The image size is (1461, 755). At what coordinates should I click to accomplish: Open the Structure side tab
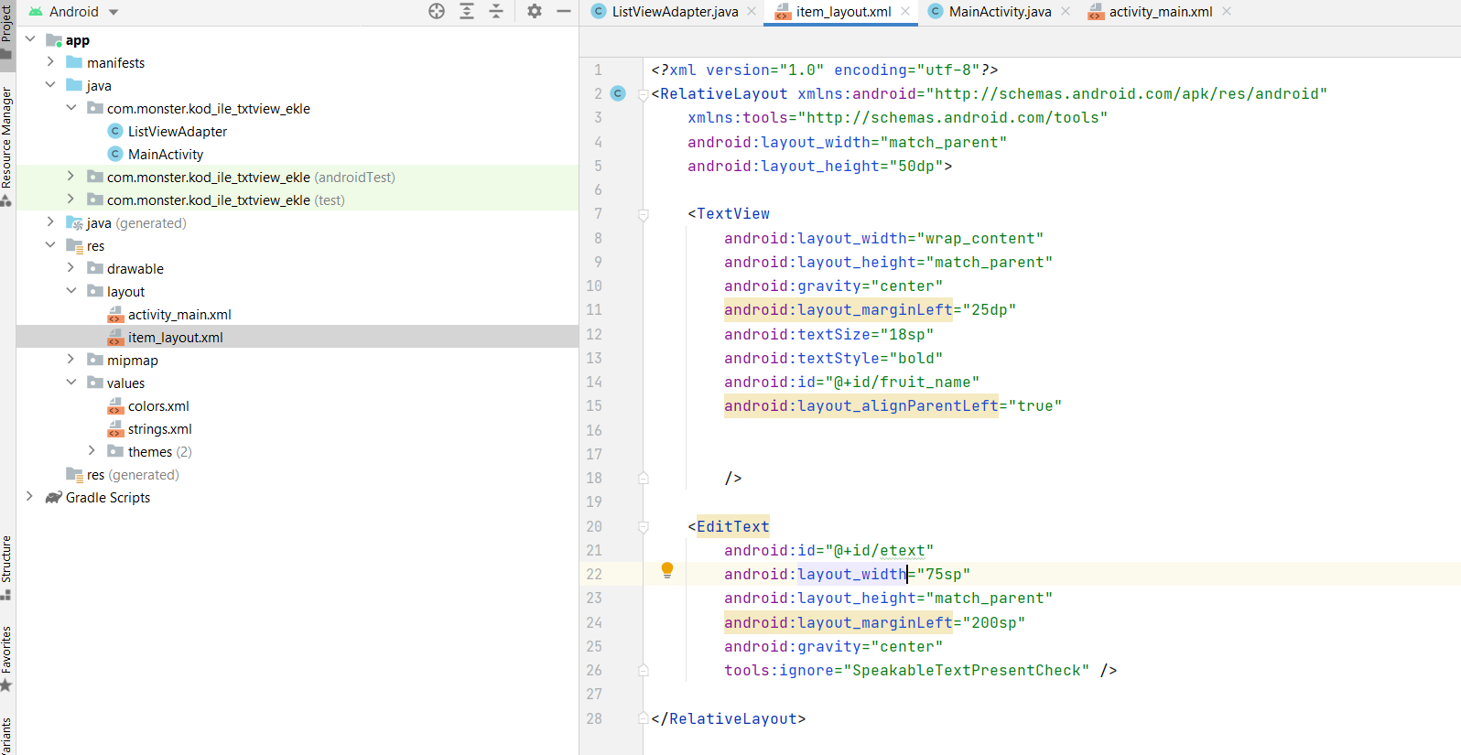click(x=6, y=567)
